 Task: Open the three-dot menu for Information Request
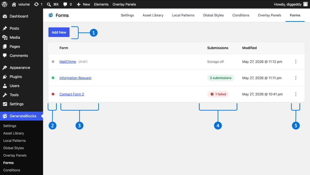point(296,78)
